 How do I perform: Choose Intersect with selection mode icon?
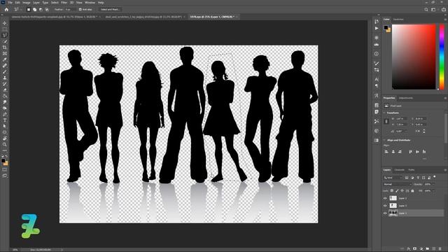[47, 9]
